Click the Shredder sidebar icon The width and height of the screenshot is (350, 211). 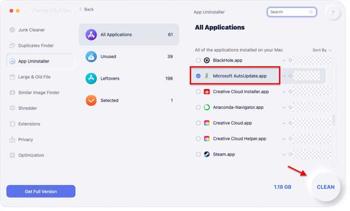click(x=13, y=108)
